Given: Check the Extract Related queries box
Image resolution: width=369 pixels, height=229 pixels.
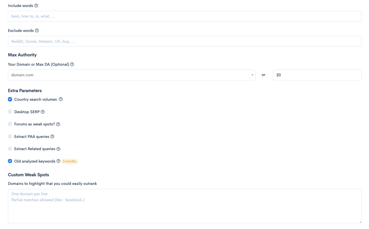Looking at the screenshot, I should click(x=10, y=149).
